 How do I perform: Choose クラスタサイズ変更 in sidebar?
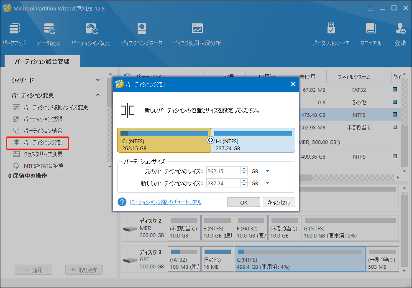[x=38, y=154]
